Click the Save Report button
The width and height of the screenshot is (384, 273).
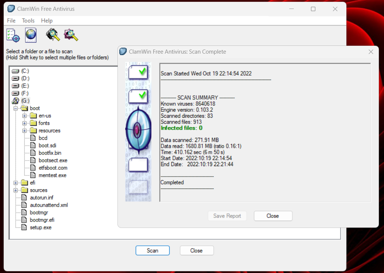point(227,216)
